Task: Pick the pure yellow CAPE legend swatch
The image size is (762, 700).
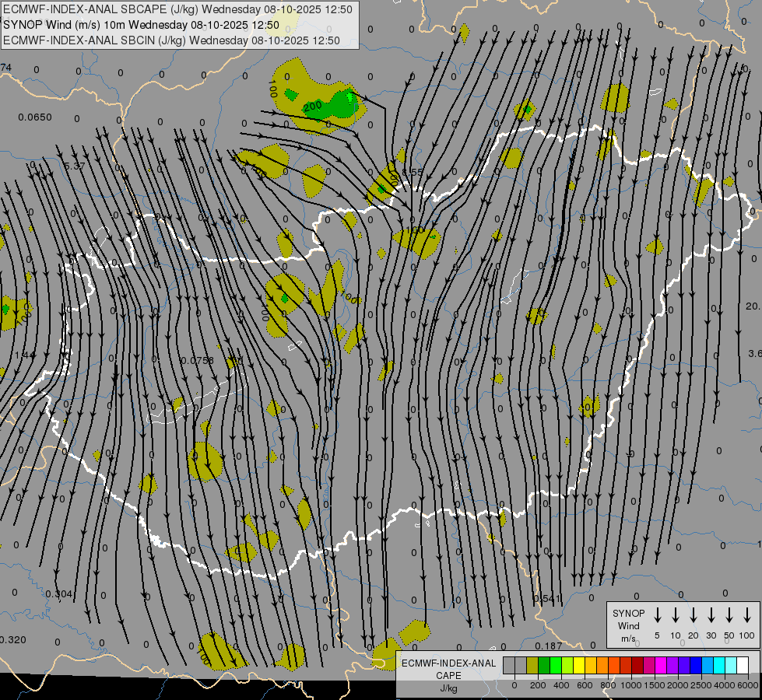Action: (x=579, y=665)
